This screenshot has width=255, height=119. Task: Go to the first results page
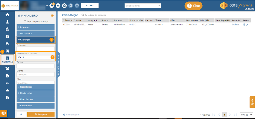214,115
